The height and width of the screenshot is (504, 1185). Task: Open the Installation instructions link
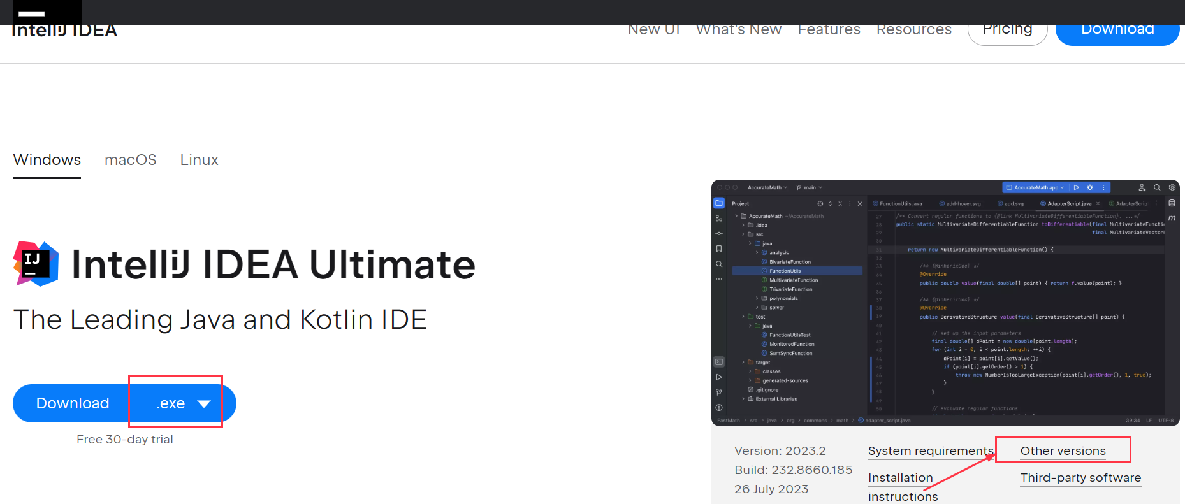click(903, 487)
